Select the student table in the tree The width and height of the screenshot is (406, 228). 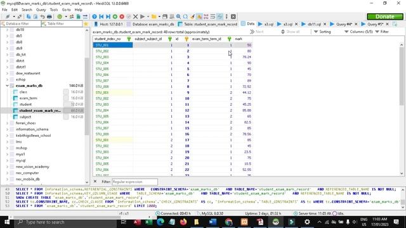(x=25, y=104)
